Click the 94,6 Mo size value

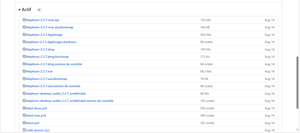[206, 35]
